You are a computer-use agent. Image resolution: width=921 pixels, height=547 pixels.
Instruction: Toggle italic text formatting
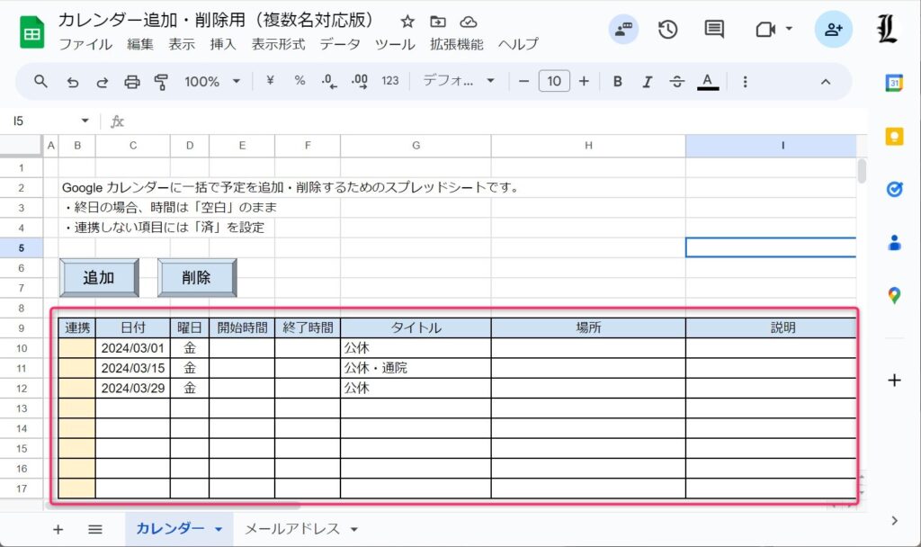647,82
